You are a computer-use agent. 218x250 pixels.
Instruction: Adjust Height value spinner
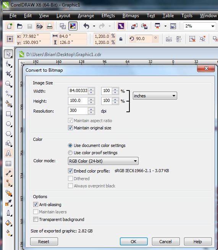click(91, 101)
